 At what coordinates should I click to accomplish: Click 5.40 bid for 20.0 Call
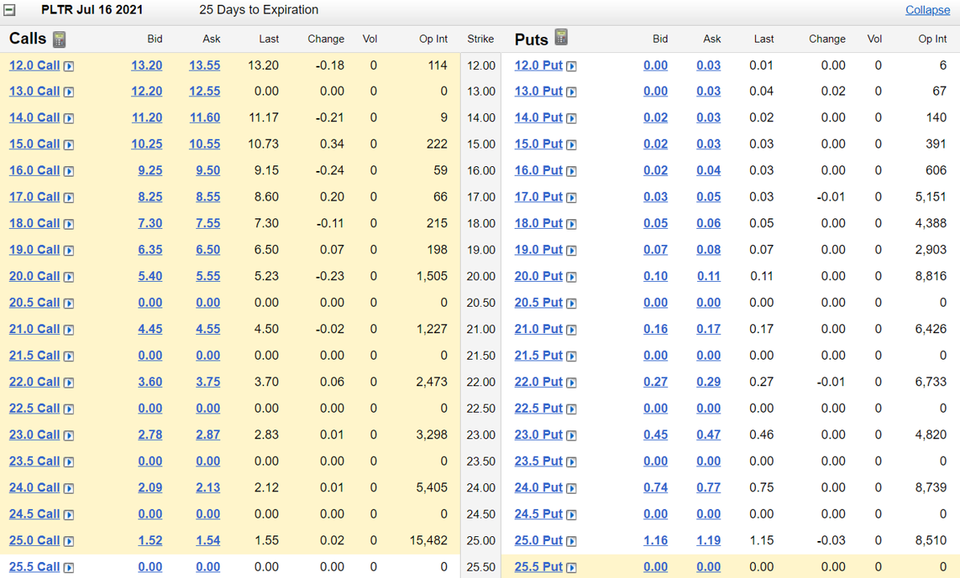click(150, 276)
